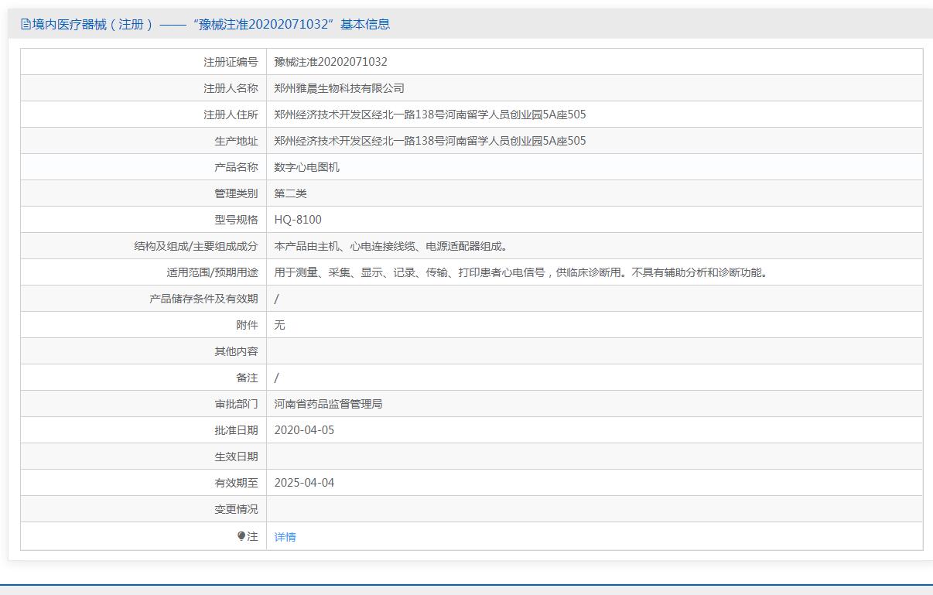The width and height of the screenshot is (933, 595).
Task: Select registrant name 郑州雅晨生物科技有限公司
Action: point(339,88)
